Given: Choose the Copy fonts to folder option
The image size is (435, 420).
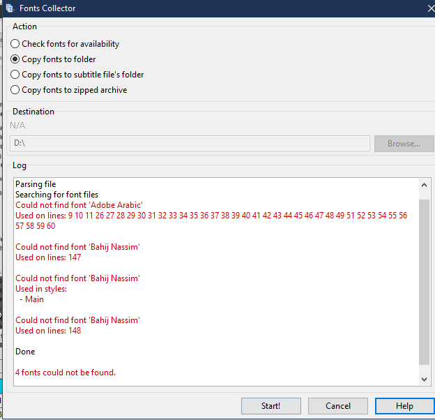Looking at the screenshot, I should point(15,59).
